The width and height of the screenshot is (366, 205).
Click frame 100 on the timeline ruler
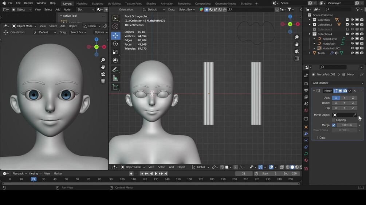[122, 179]
